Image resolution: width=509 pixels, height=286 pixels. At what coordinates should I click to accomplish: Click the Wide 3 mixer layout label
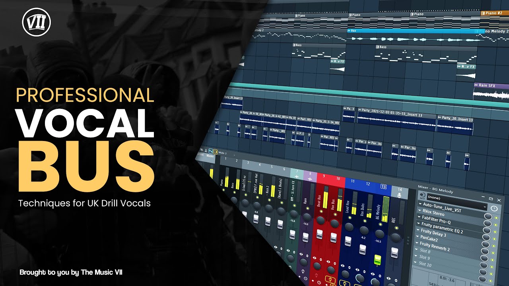(x=223, y=153)
